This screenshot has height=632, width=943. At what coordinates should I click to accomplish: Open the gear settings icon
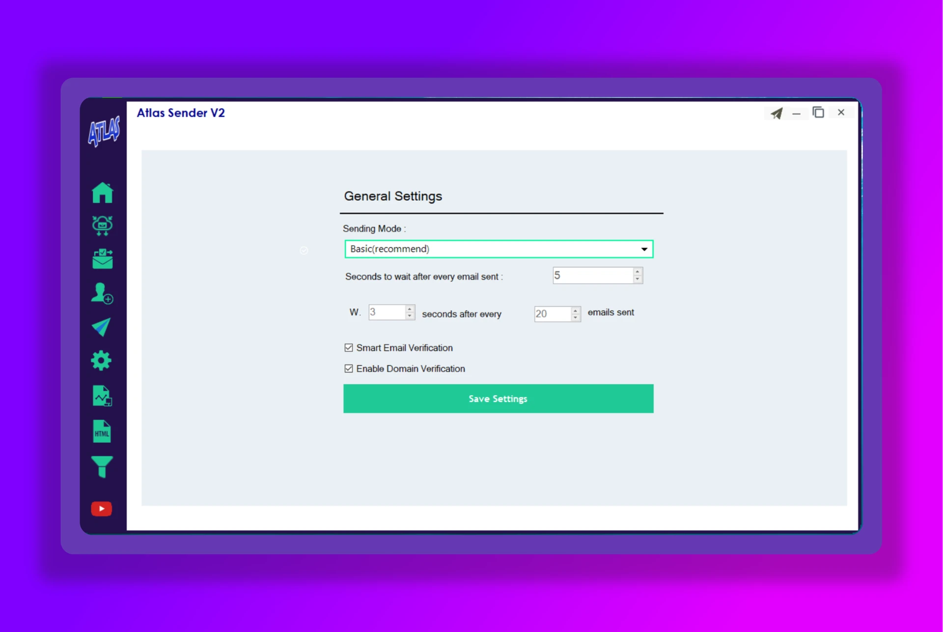click(x=101, y=361)
